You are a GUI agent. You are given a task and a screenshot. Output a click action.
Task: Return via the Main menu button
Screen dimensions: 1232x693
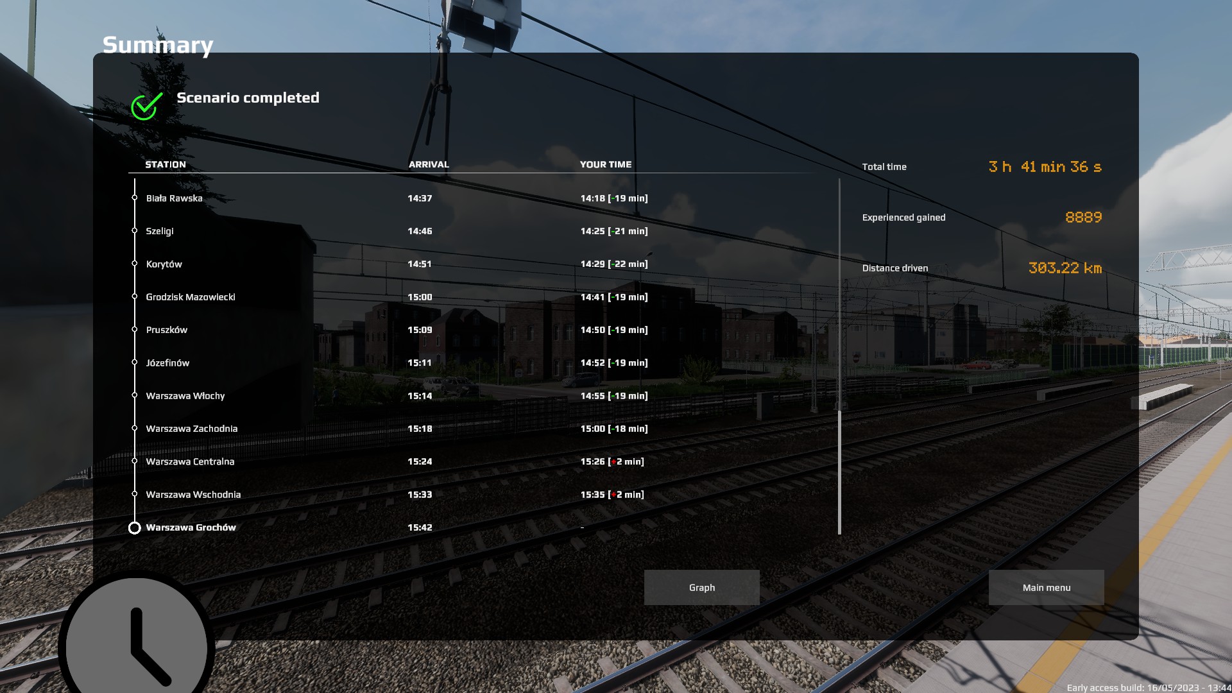(x=1046, y=587)
